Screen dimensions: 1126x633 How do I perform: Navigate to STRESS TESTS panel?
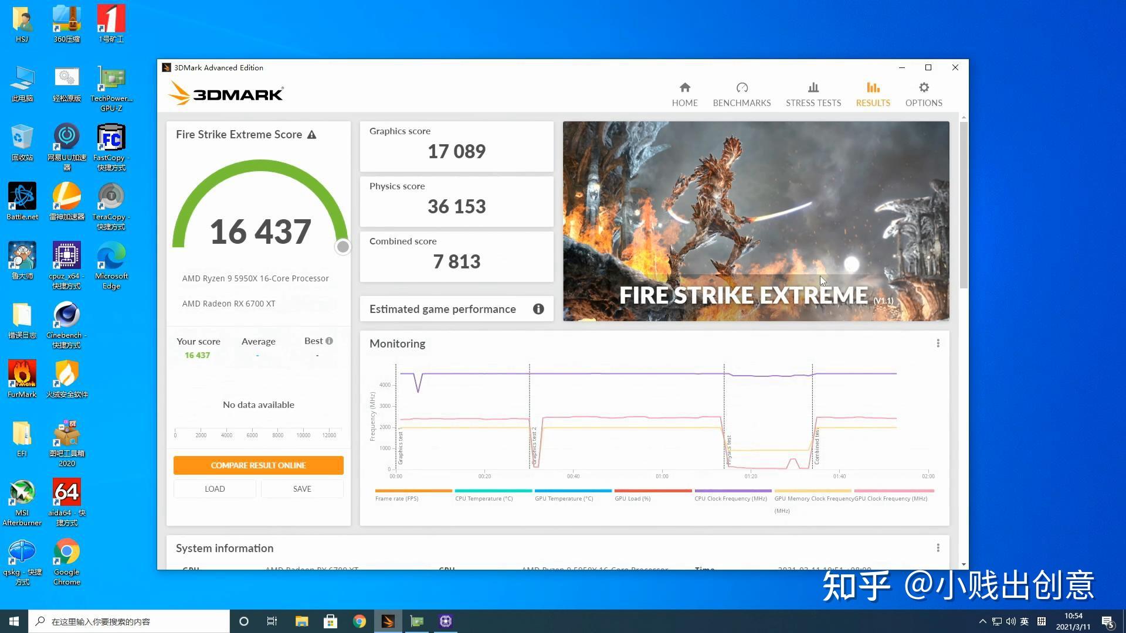[813, 93]
